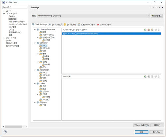The image size is (166, 137).
Task: Add an include file directory entry
Action: [x=145, y=30]
